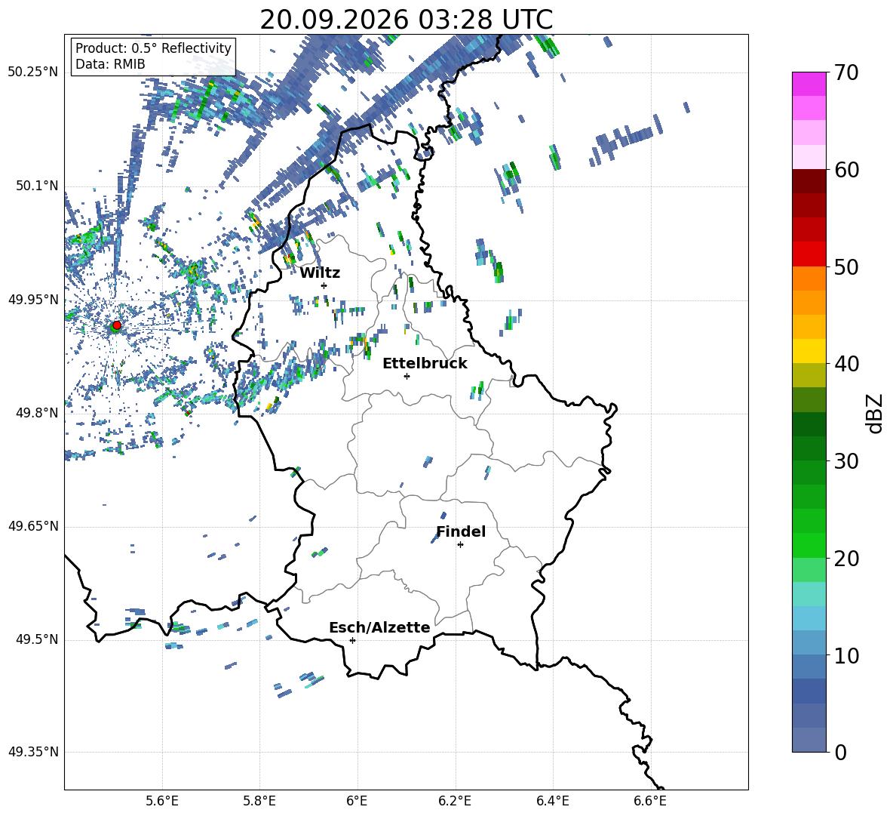Image resolution: width=893 pixels, height=816 pixels.
Task: Click the Wiltz station cross marker
Action: (324, 285)
